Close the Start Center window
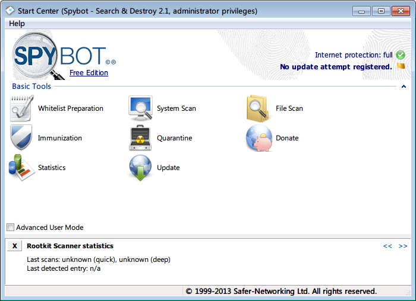The image size is (416, 301). click(401, 11)
